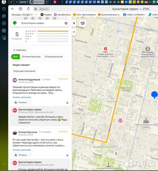The height and width of the screenshot is (171, 158).
Task: Click the ЗАГС marker on map
Action: click(119, 28)
